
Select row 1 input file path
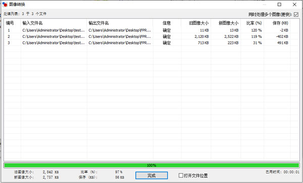click(x=54, y=30)
